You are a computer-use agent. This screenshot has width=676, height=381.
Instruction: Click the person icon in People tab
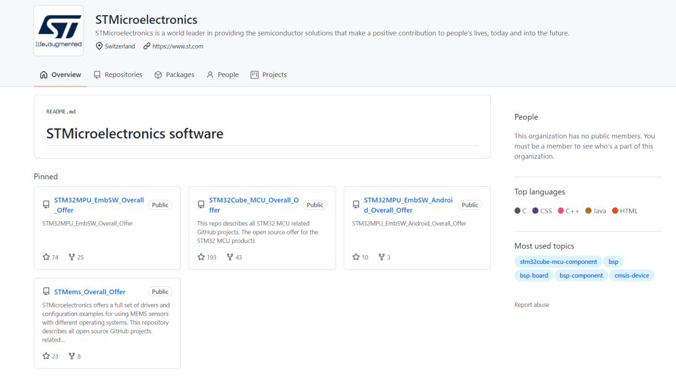pyautogui.click(x=210, y=75)
